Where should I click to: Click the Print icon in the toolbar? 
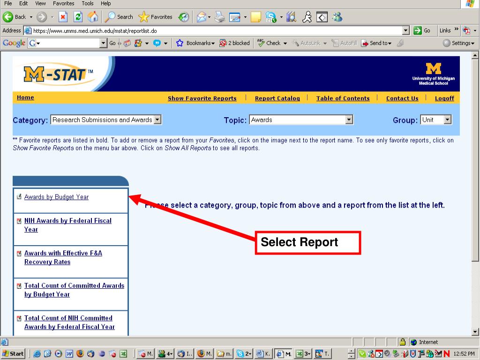coord(220,17)
